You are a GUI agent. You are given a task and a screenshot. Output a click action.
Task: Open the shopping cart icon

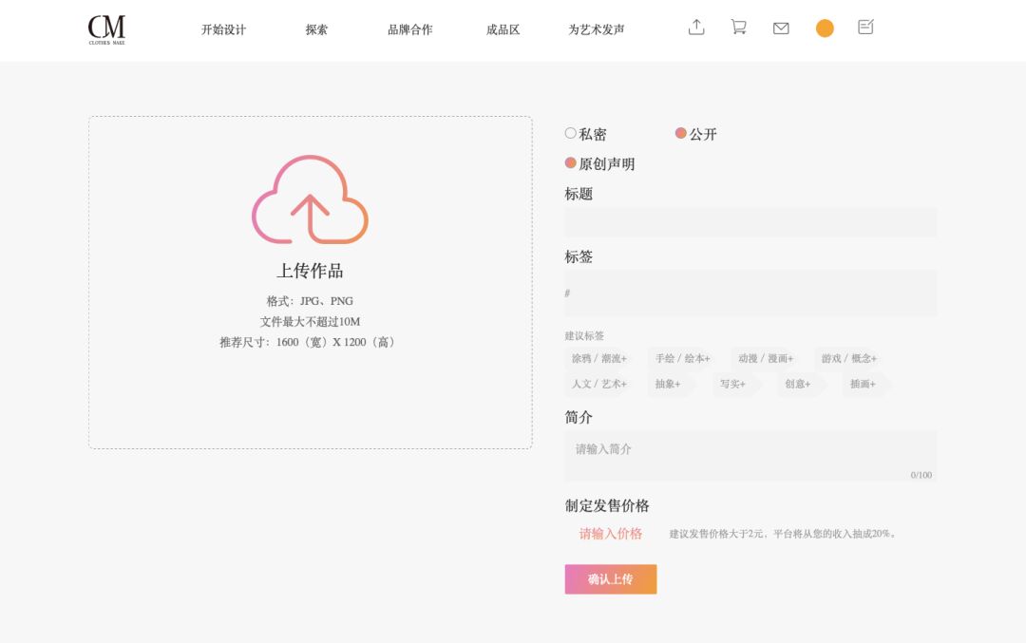[739, 27]
